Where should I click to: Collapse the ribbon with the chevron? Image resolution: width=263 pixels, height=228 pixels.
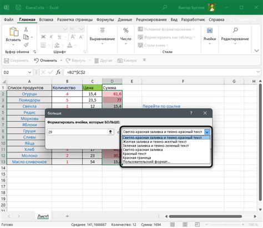pyautogui.click(x=256, y=50)
